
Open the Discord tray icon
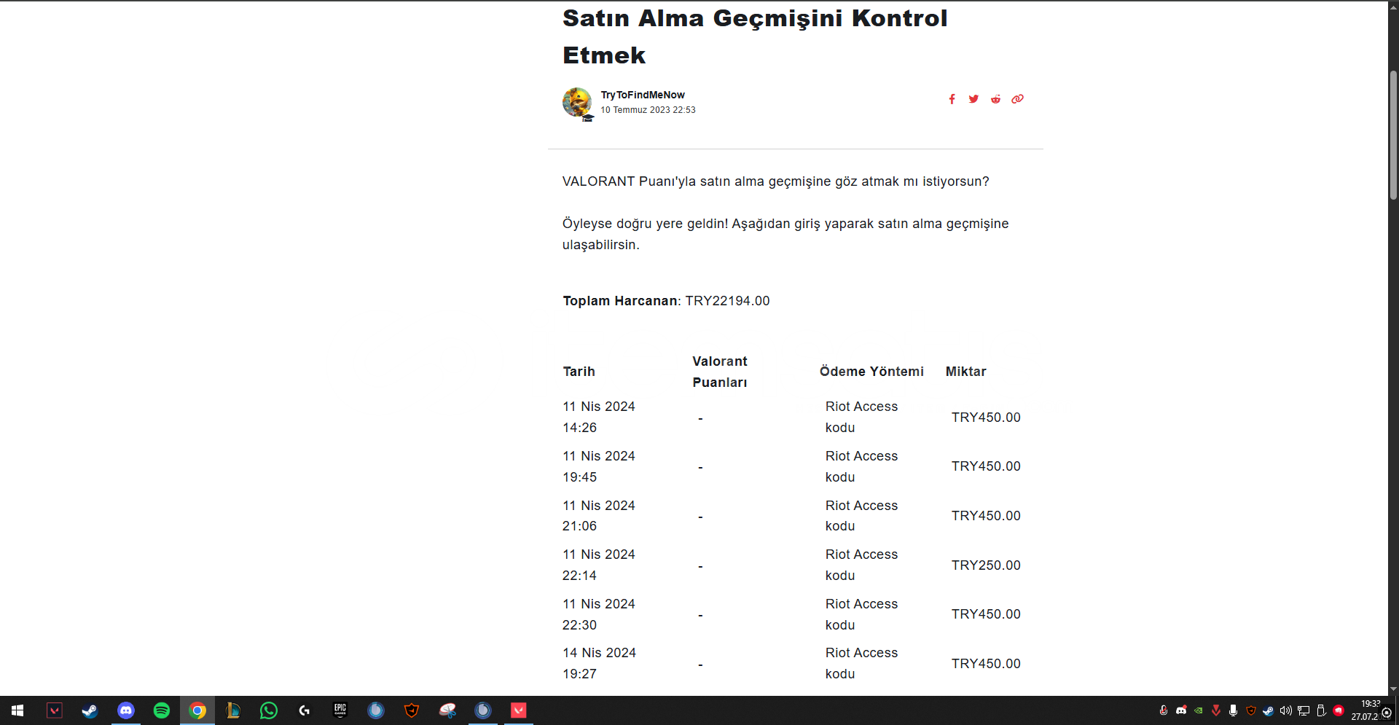(1181, 710)
